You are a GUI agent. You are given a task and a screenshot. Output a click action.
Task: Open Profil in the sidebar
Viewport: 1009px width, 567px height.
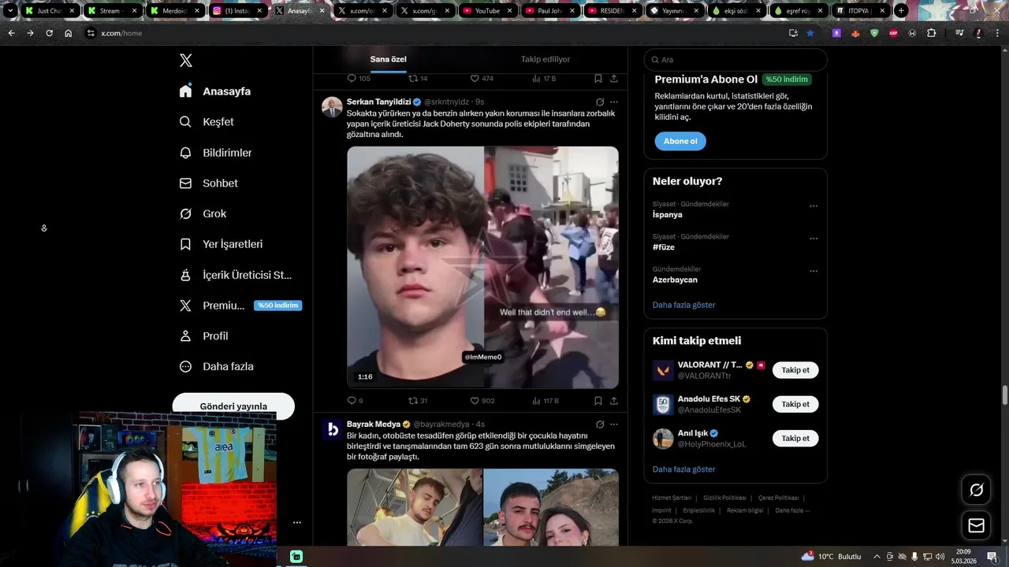[204, 336]
